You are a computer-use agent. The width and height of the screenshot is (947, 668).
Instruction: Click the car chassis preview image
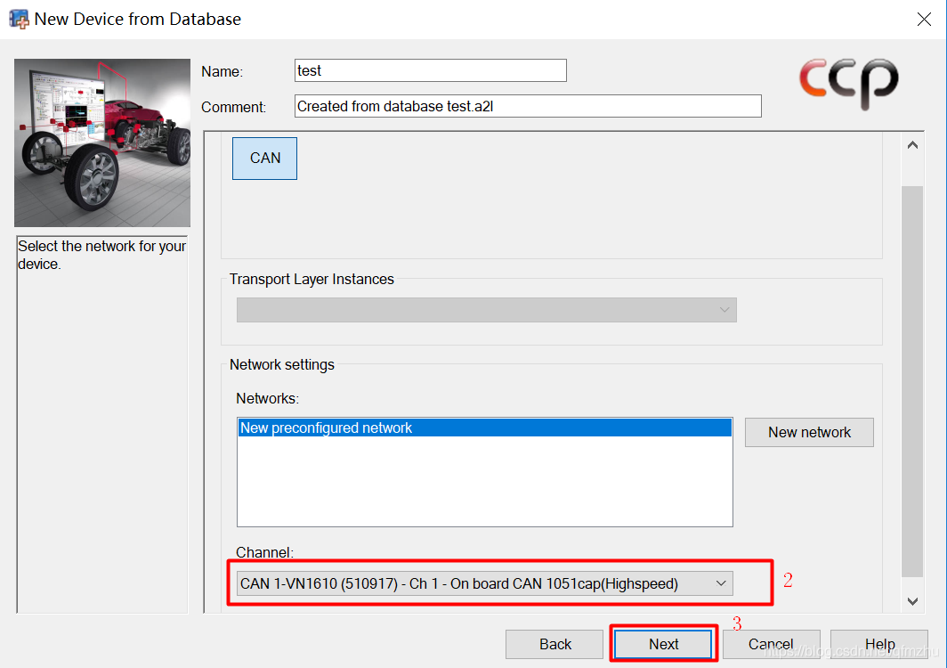coord(102,143)
